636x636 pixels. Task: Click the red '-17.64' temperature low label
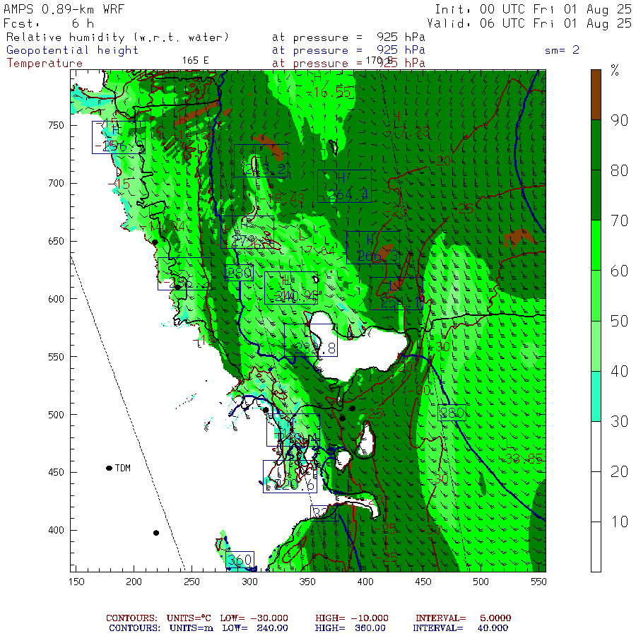tap(314, 251)
